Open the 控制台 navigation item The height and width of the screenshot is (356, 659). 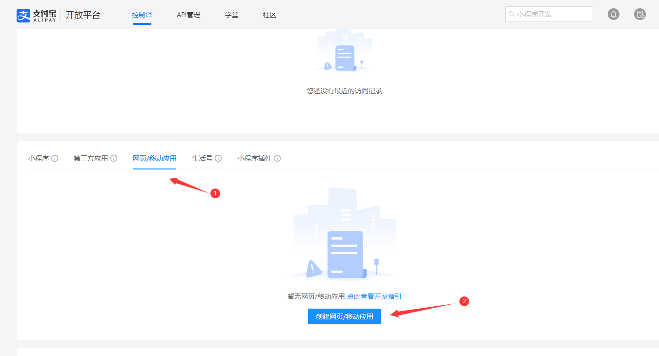tap(142, 15)
